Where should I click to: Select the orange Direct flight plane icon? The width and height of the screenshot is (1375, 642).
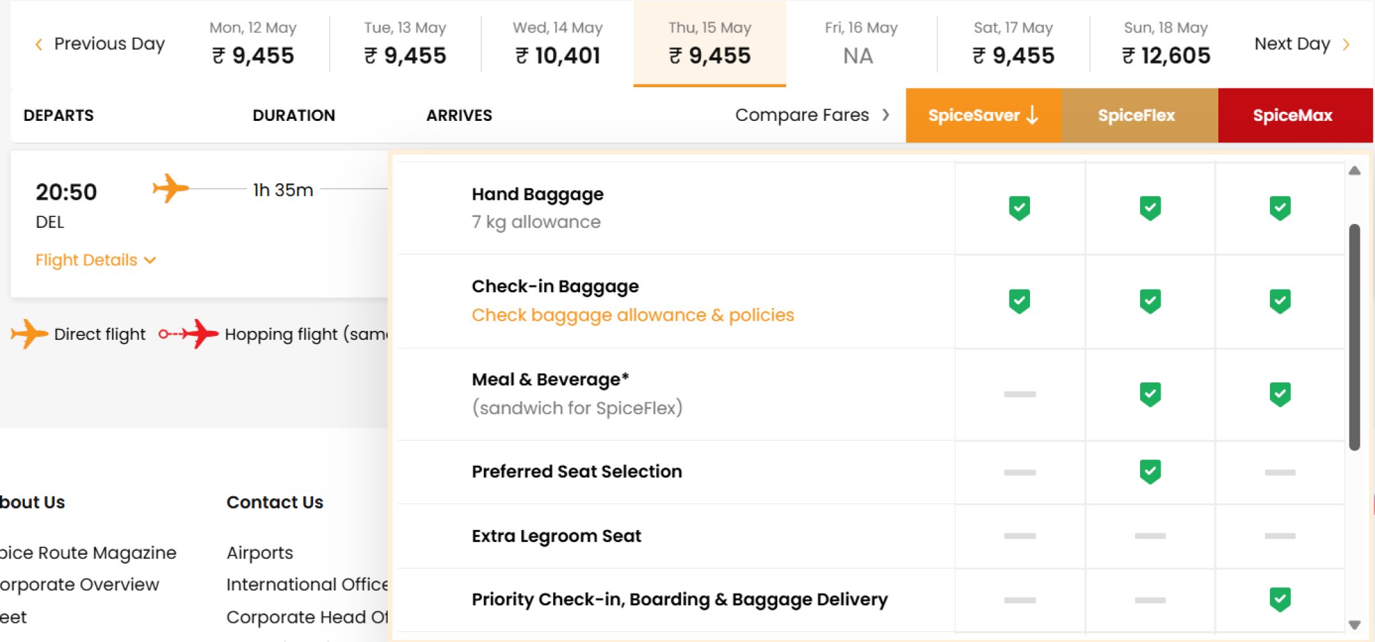[x=28, y=333]
